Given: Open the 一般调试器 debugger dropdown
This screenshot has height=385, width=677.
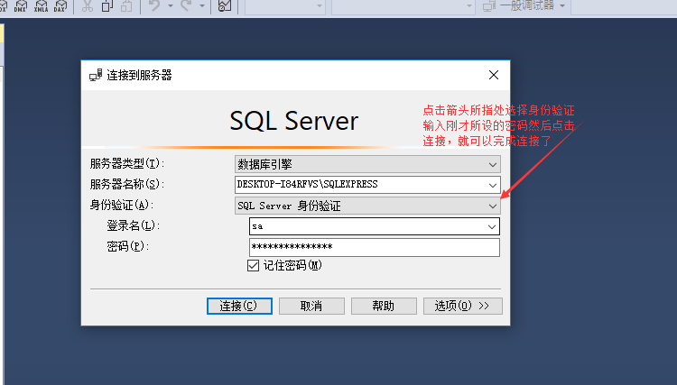Looking at the screenshot, I should 562,5.
